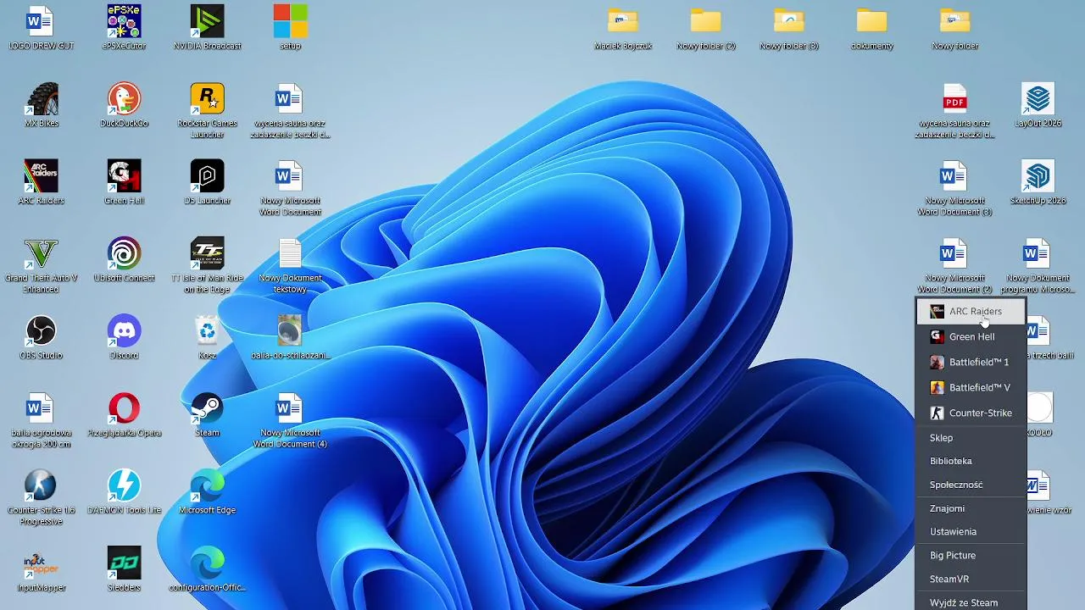Select the Maciek Bojczuk folder
This screenshot has height=610, width=1085.
pyautogui.click(x=623, y=28)
